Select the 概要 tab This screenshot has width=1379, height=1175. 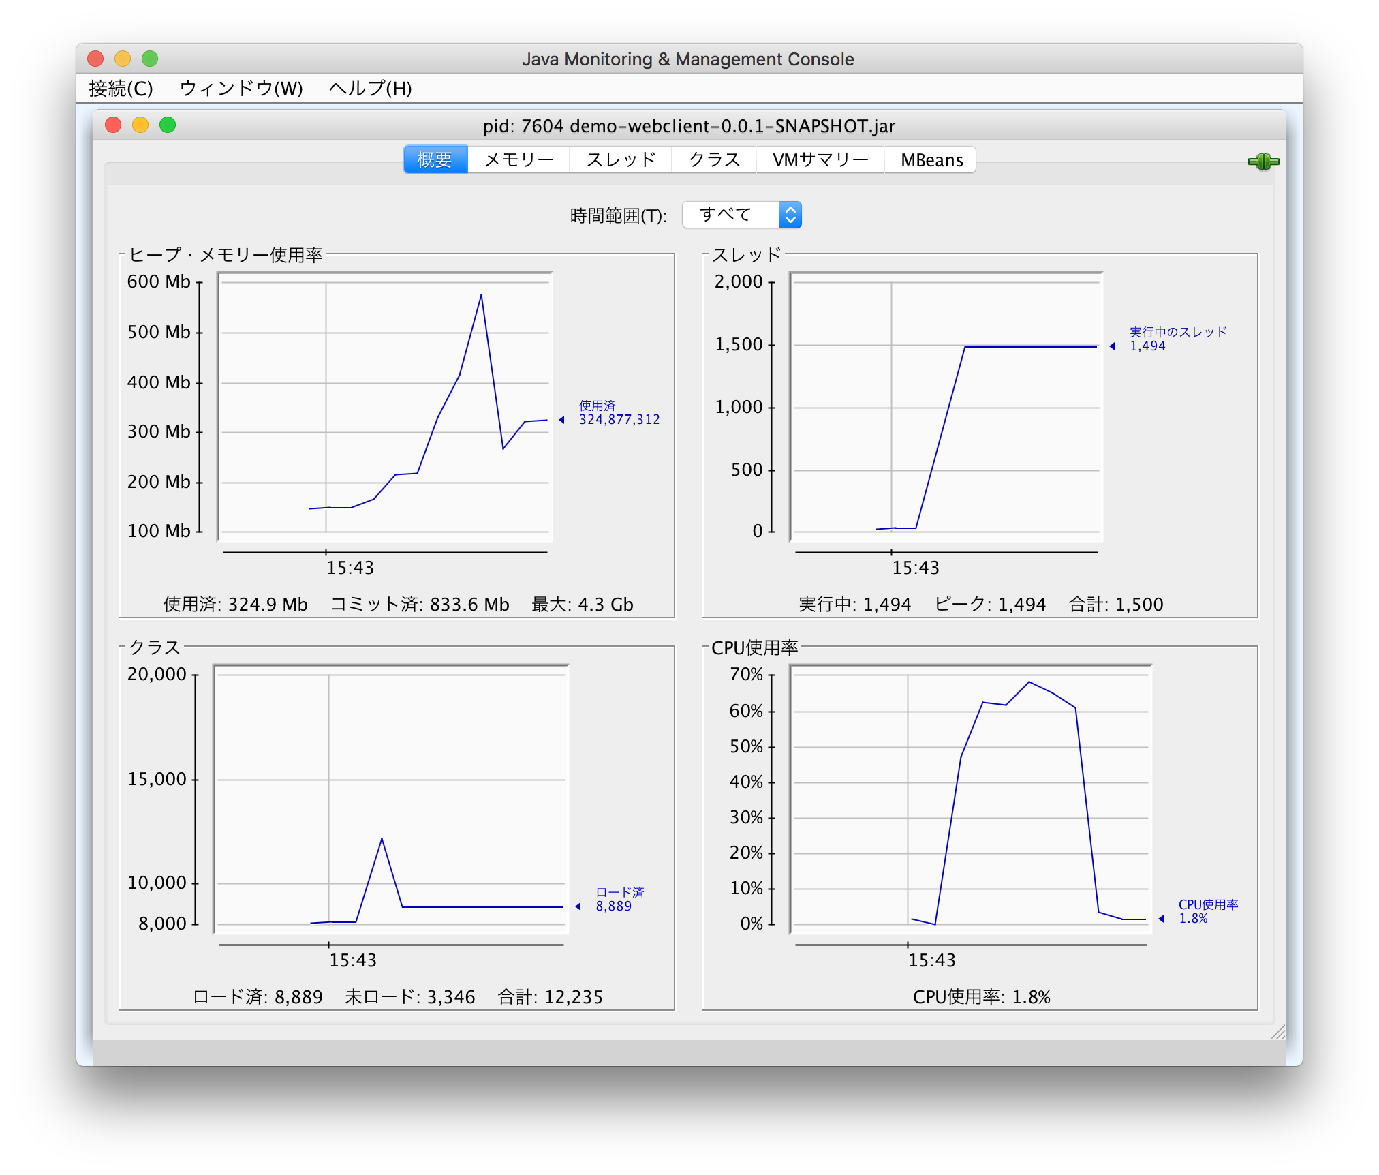[x=435, y=159]
